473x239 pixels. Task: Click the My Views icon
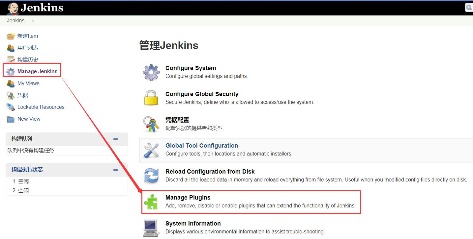point(11,84)
